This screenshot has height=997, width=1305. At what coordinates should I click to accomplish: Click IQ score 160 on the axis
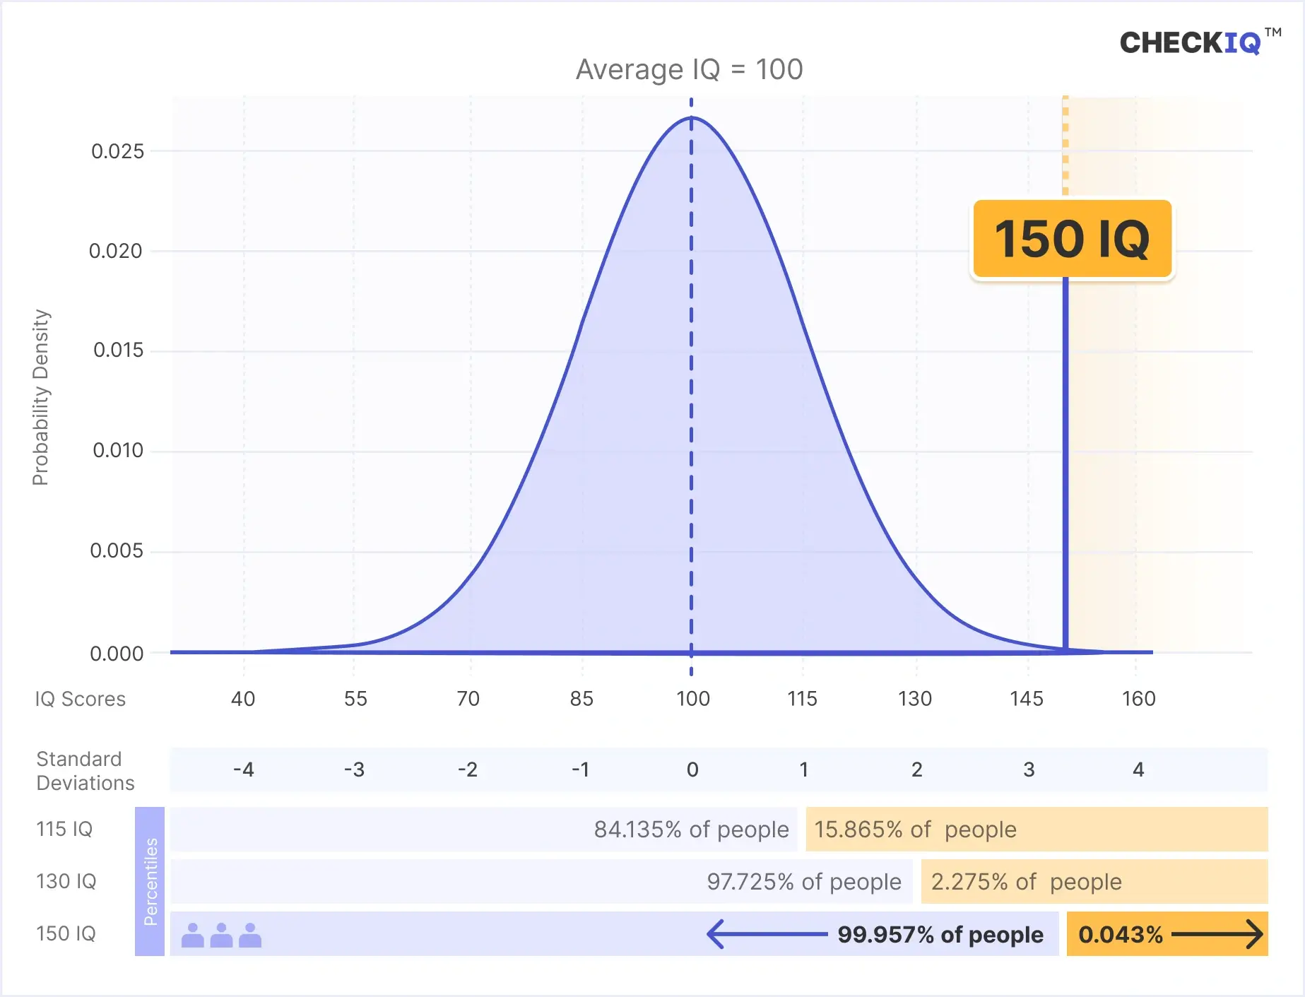click(x=1139, y=699)
